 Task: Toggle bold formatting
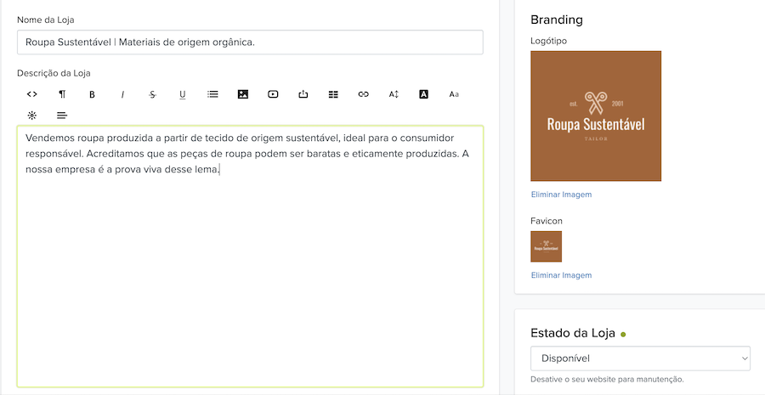(92, 94)
